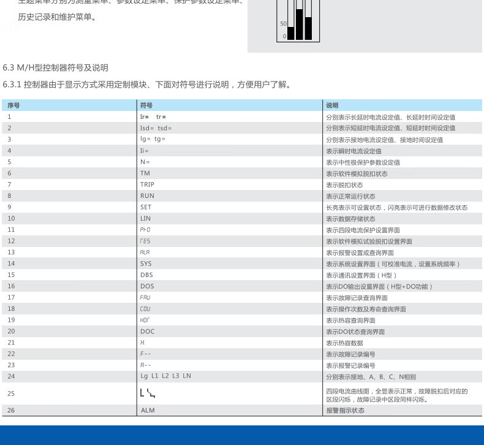Click the four-stage current curve symbol
Viewport: 484px width, 445px height.
tap(148, 392)
